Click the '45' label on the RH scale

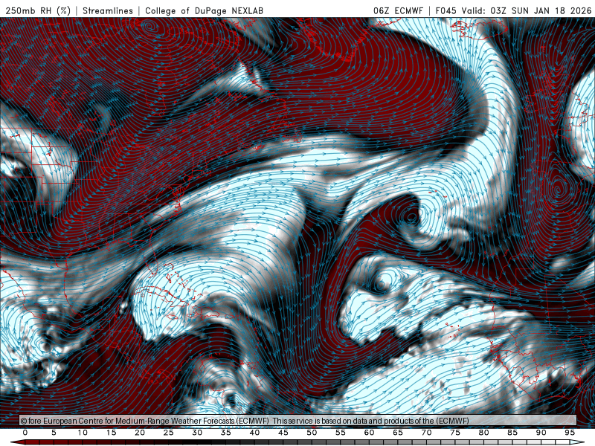pos(283,433)
